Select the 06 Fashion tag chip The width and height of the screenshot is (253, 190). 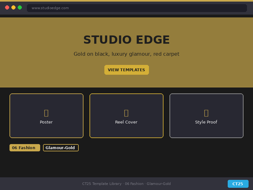pyautogui.click(x=25, y=148)
